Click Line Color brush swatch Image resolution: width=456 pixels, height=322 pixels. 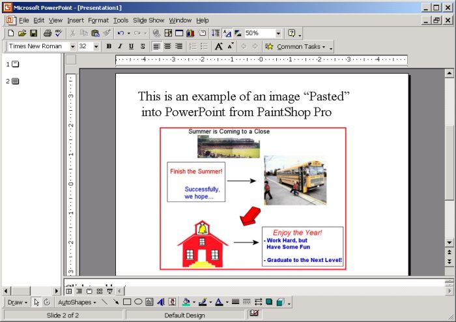203,302
